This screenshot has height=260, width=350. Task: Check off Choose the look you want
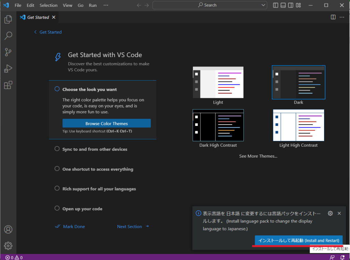57,89
